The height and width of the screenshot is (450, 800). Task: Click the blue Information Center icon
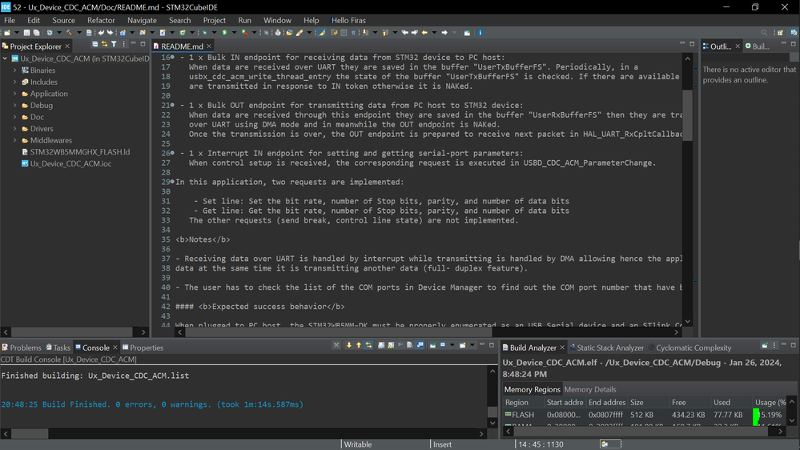coord(480,33)
